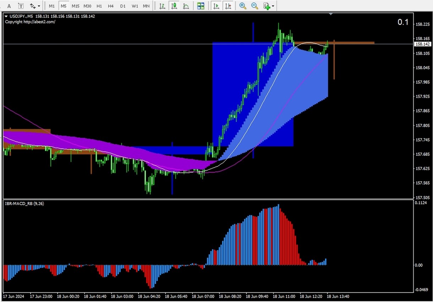Screen dimensions: 433x302
Task: Change chart to W1 timeframe
Action: pyautogui.click(x=135, y=6)
